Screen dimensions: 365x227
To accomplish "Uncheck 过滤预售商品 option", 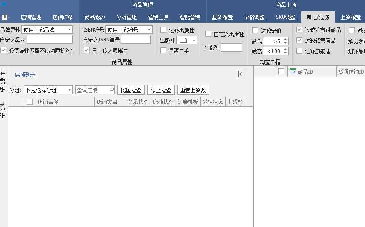I will point(300,41).
